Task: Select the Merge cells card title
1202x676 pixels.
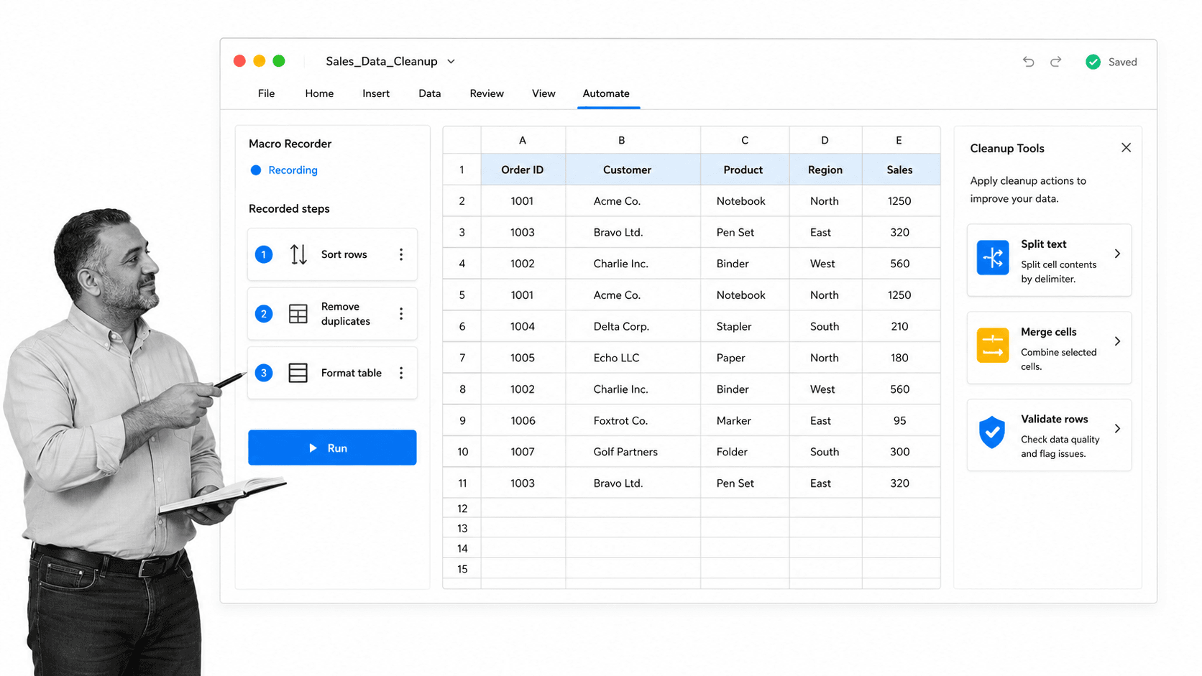Action: 1049,332
